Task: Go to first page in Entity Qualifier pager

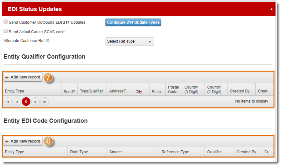Action: [8, 102]
